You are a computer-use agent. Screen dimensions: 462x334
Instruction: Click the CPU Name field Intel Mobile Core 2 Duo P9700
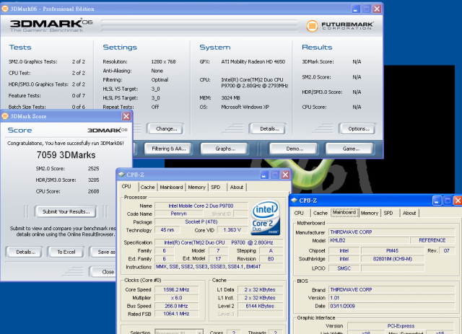[201, 206]
